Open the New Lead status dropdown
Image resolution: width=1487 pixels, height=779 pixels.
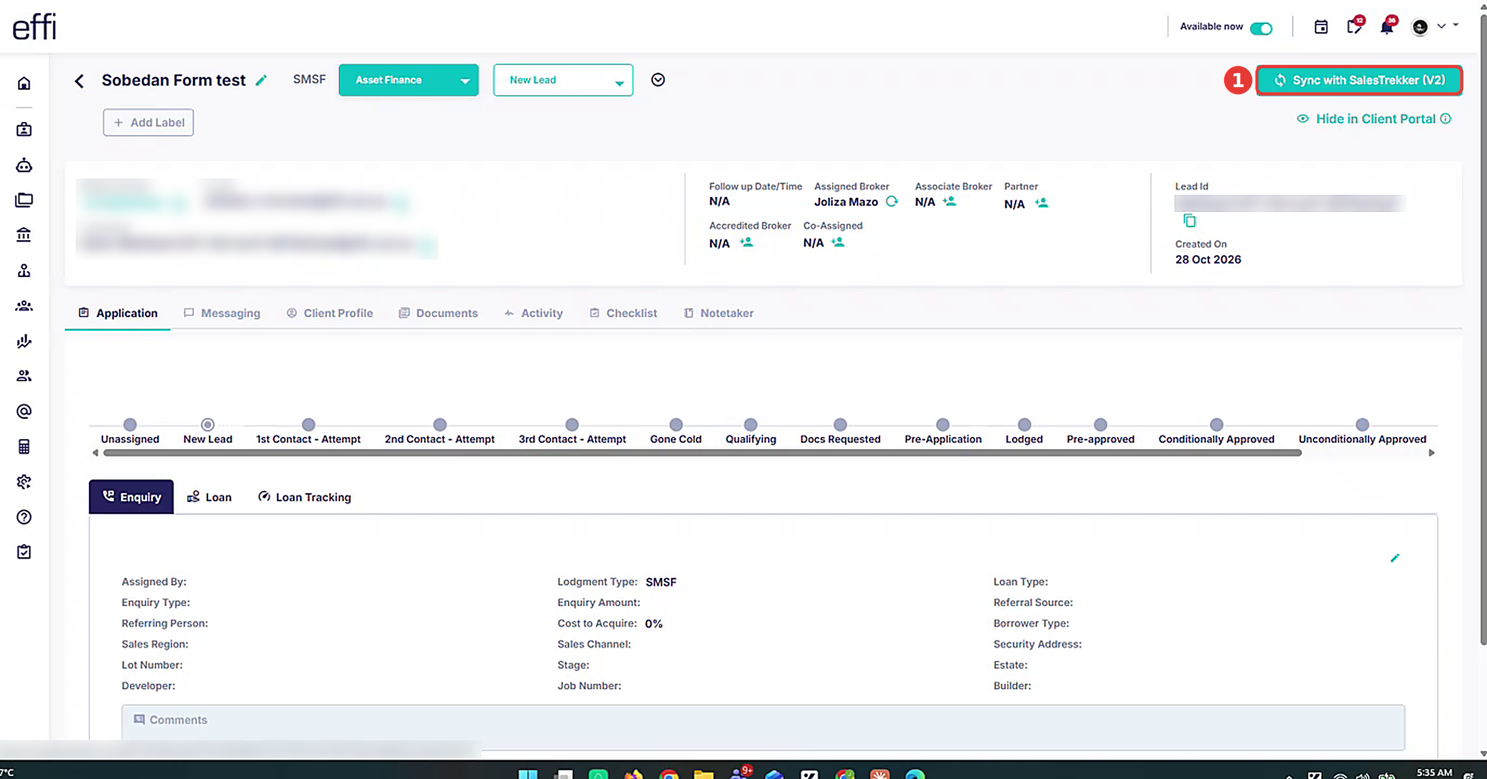tap(563, 80)
